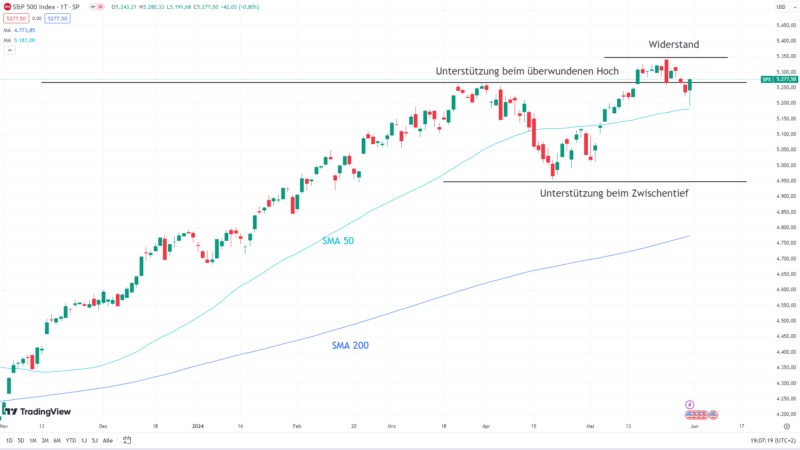Click the purple lightning event icon
The width and height of the screenshot is (800, 450).
pyautogui.click(x=690, y=405)
